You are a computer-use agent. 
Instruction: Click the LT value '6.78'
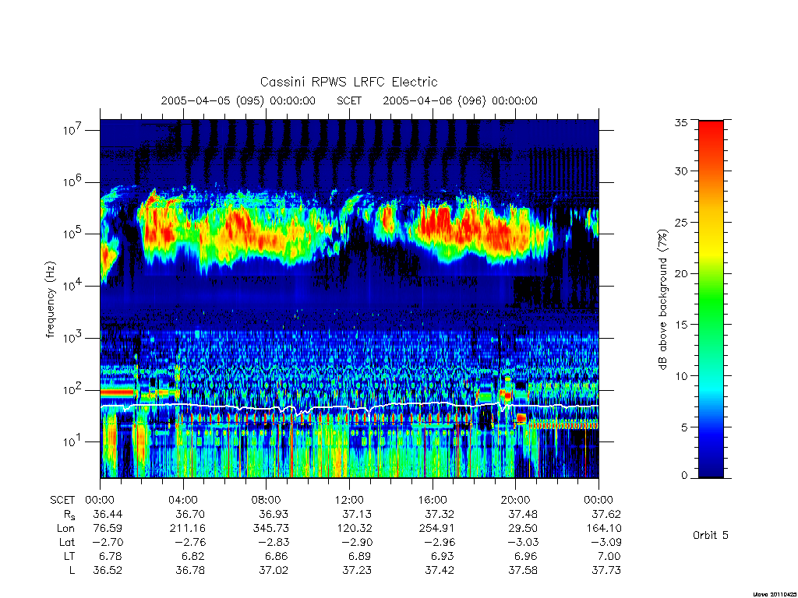[x=111, y=556]
